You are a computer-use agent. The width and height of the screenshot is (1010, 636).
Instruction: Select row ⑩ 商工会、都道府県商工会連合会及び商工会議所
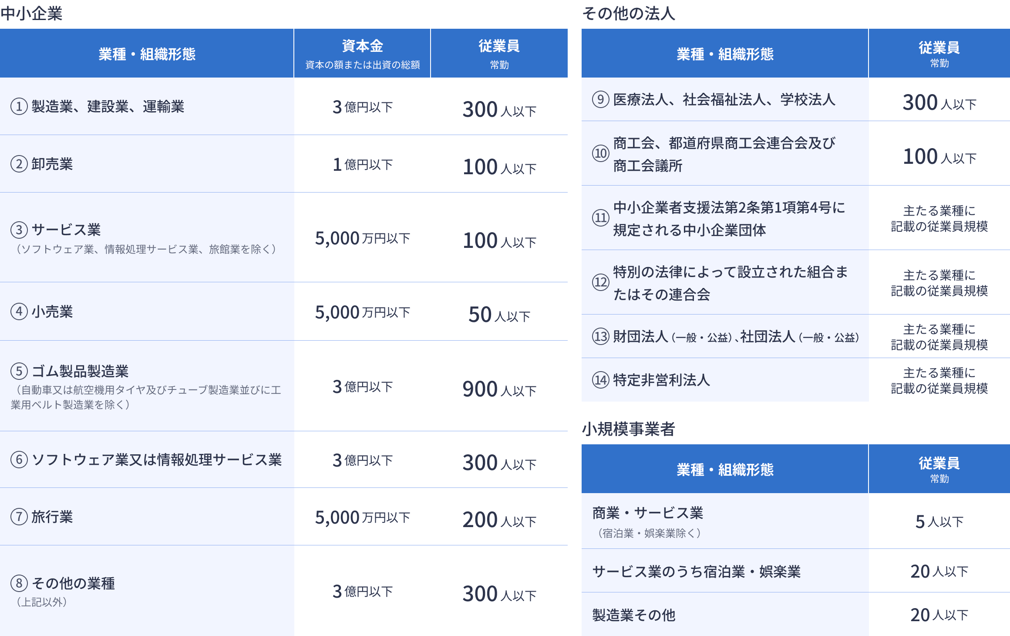tap(714, 154)
